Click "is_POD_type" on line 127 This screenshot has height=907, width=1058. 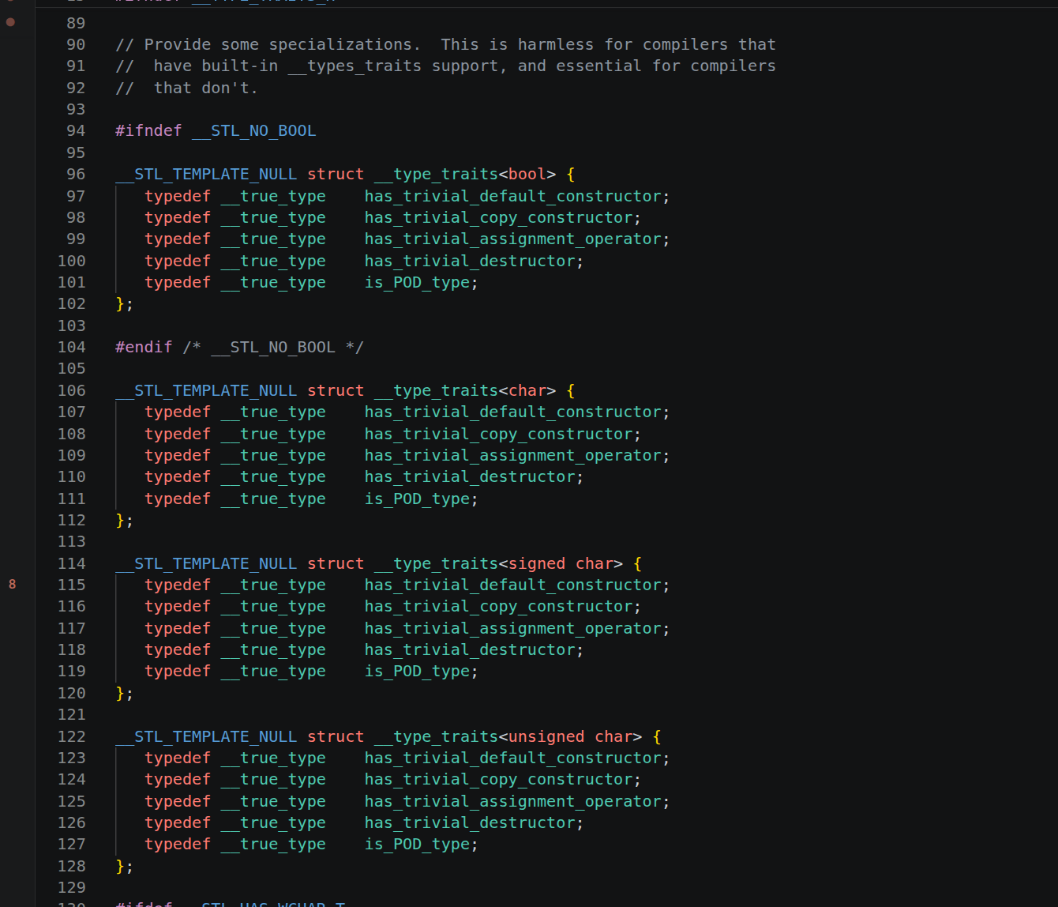point(418,844)
